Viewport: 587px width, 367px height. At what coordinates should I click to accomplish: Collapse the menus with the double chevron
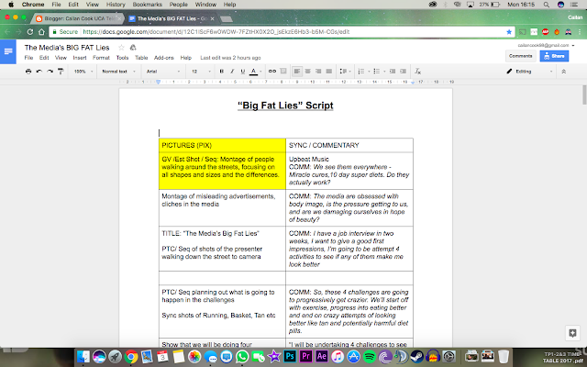(564, 72)
